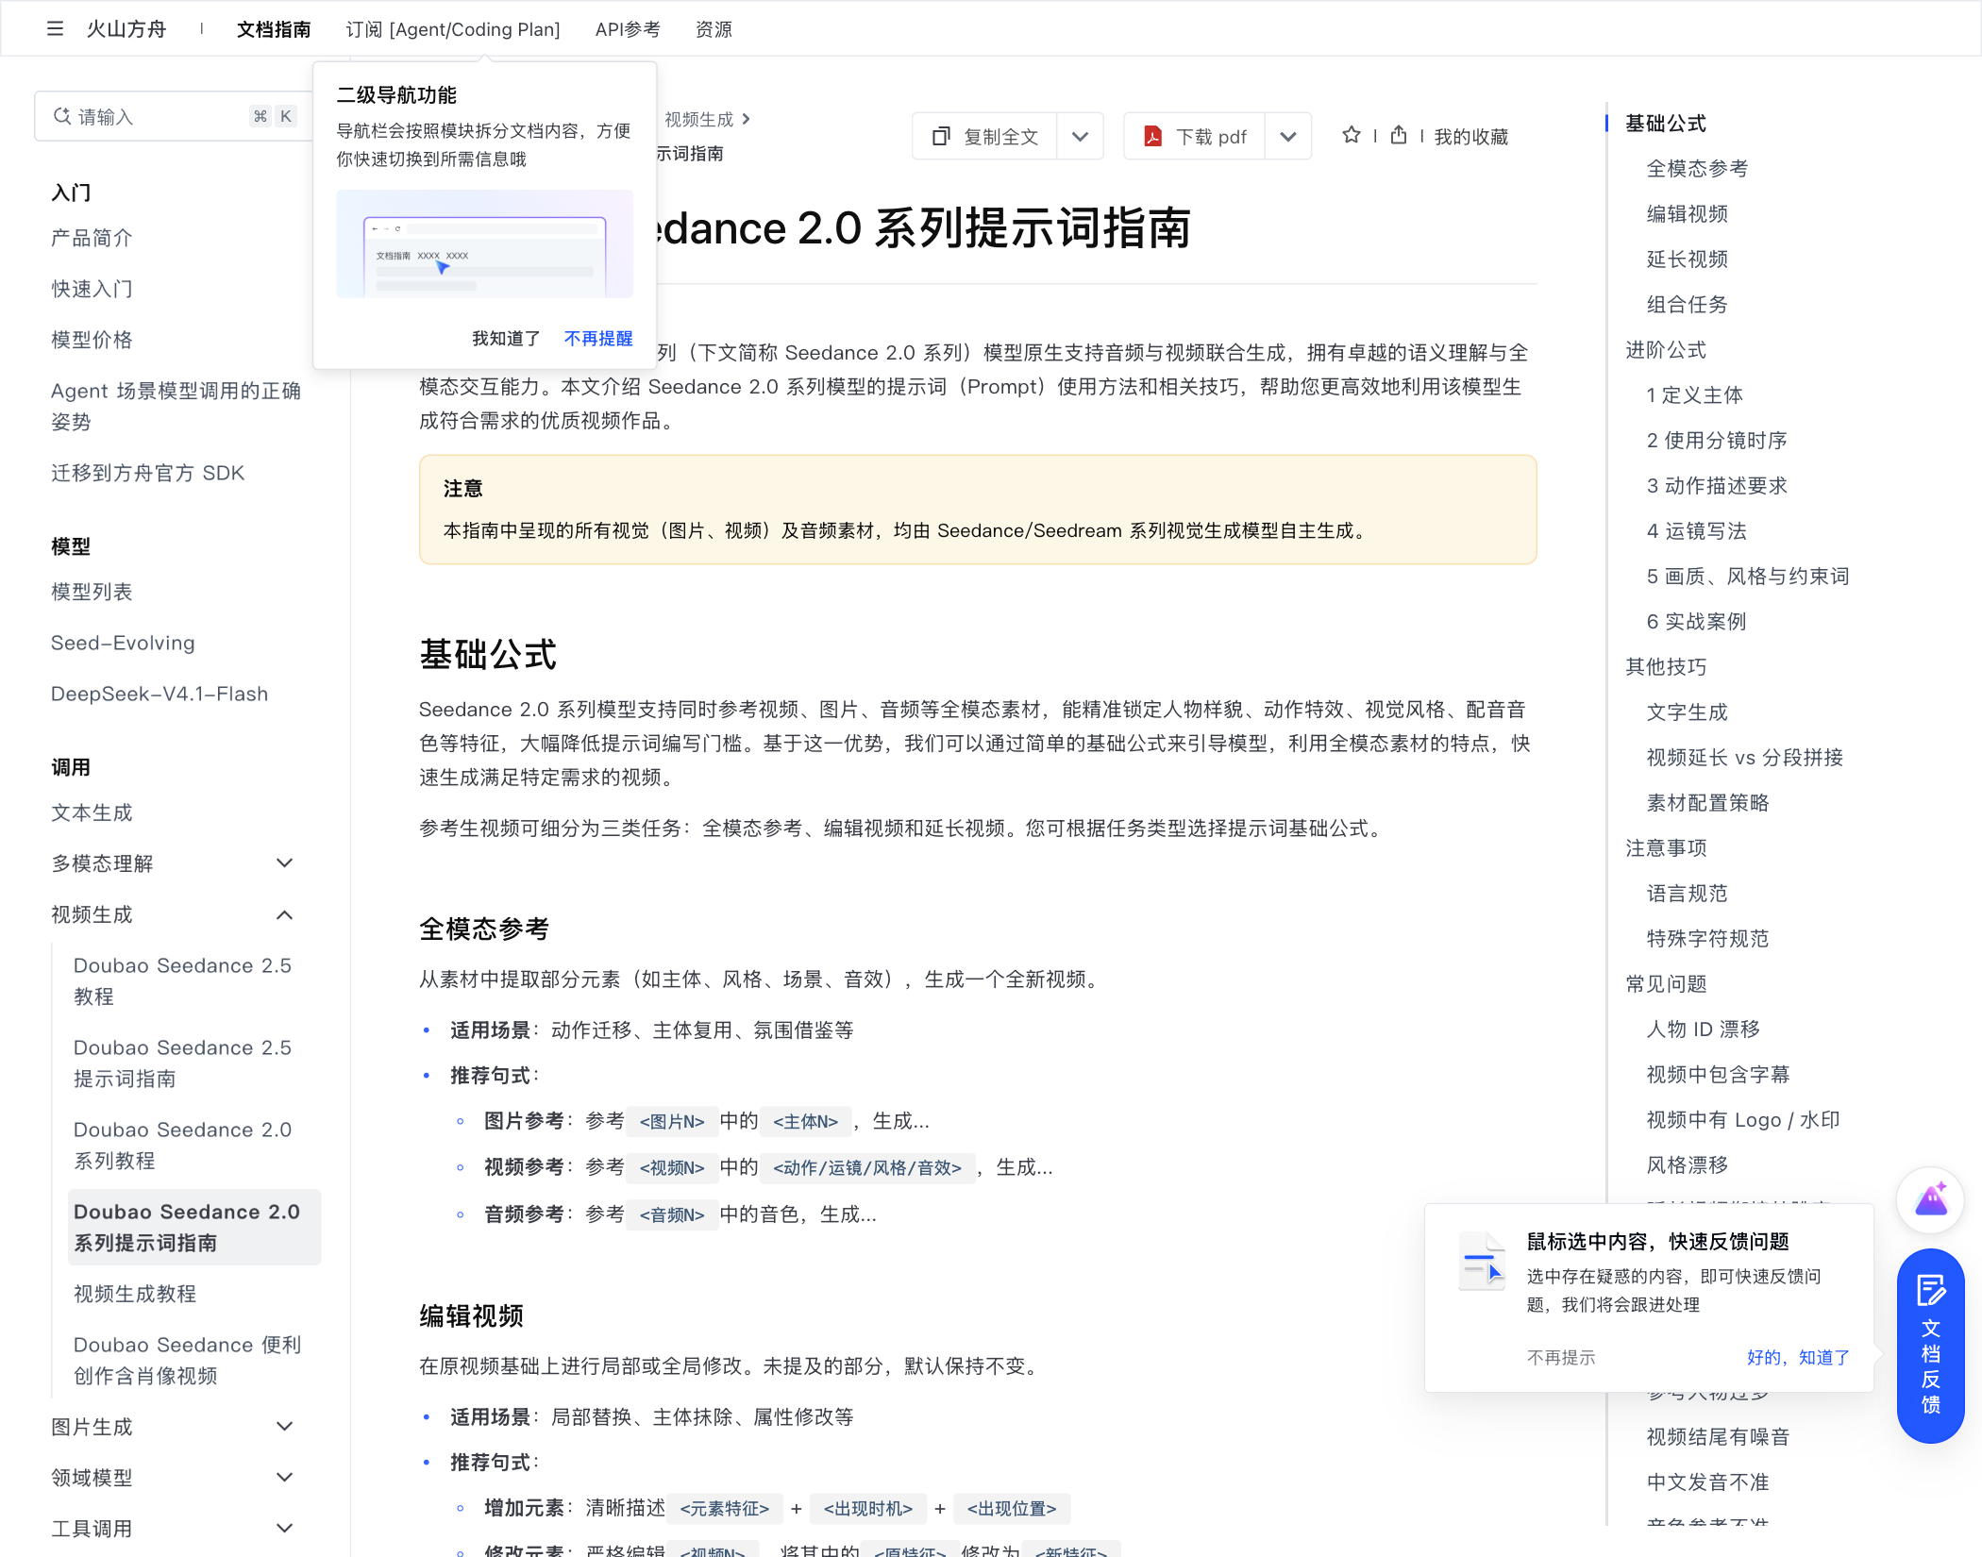
Task: Open 产品简介 in the sidebar
Action: 92,238
